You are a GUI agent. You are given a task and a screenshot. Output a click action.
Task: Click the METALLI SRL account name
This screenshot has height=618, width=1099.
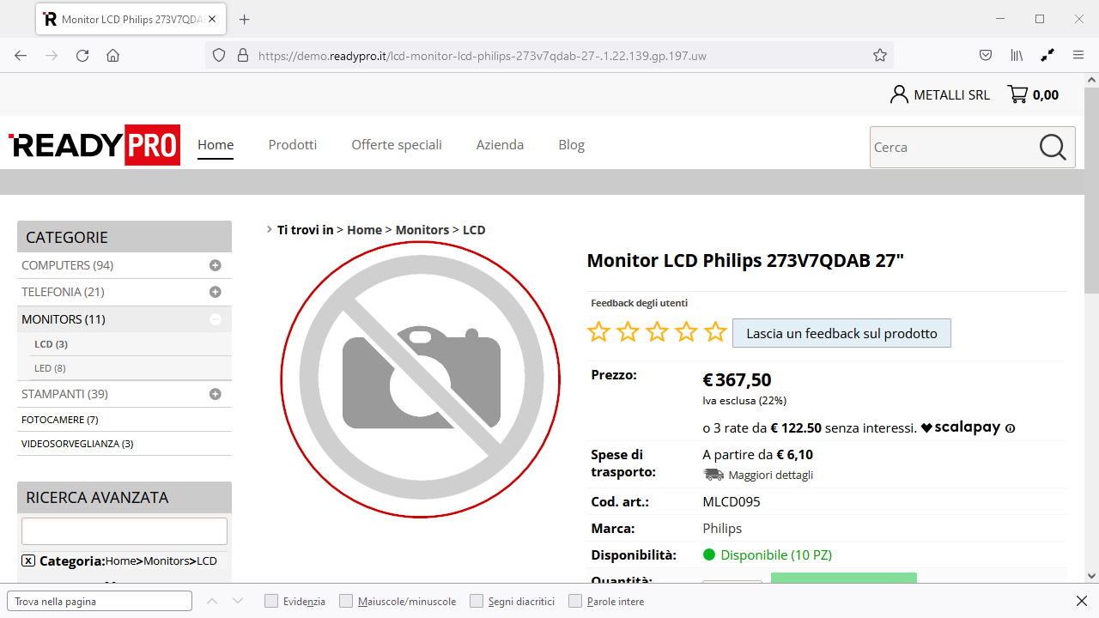952,94
